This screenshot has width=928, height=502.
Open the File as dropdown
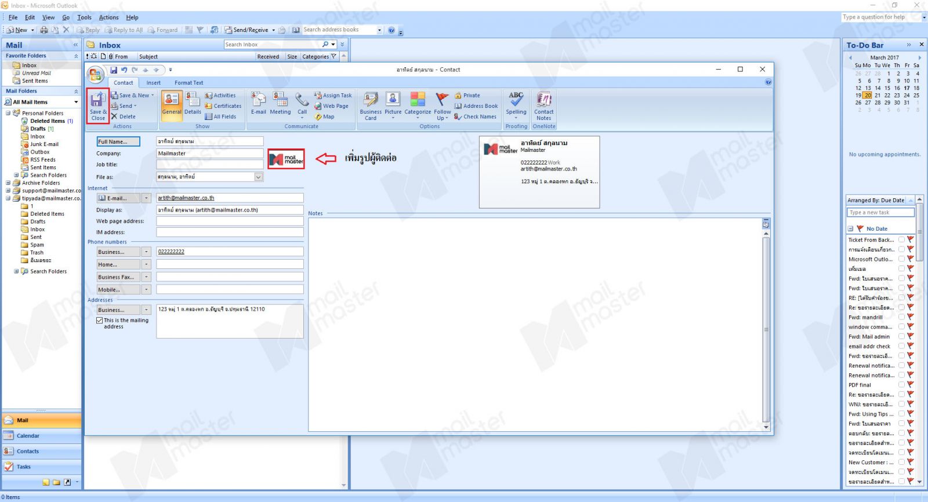(259, 177)
